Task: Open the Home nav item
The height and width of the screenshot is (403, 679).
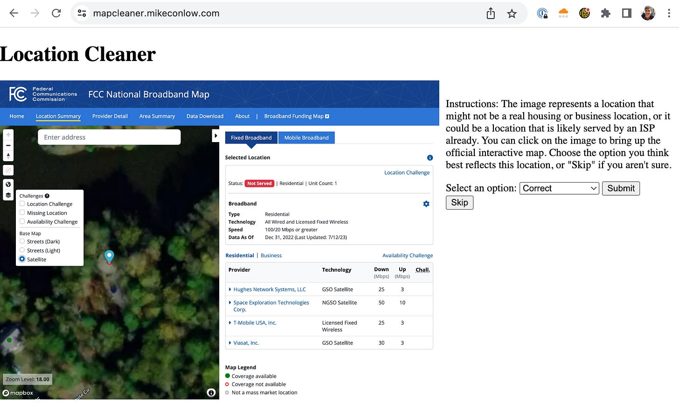Action: (17, 116)
